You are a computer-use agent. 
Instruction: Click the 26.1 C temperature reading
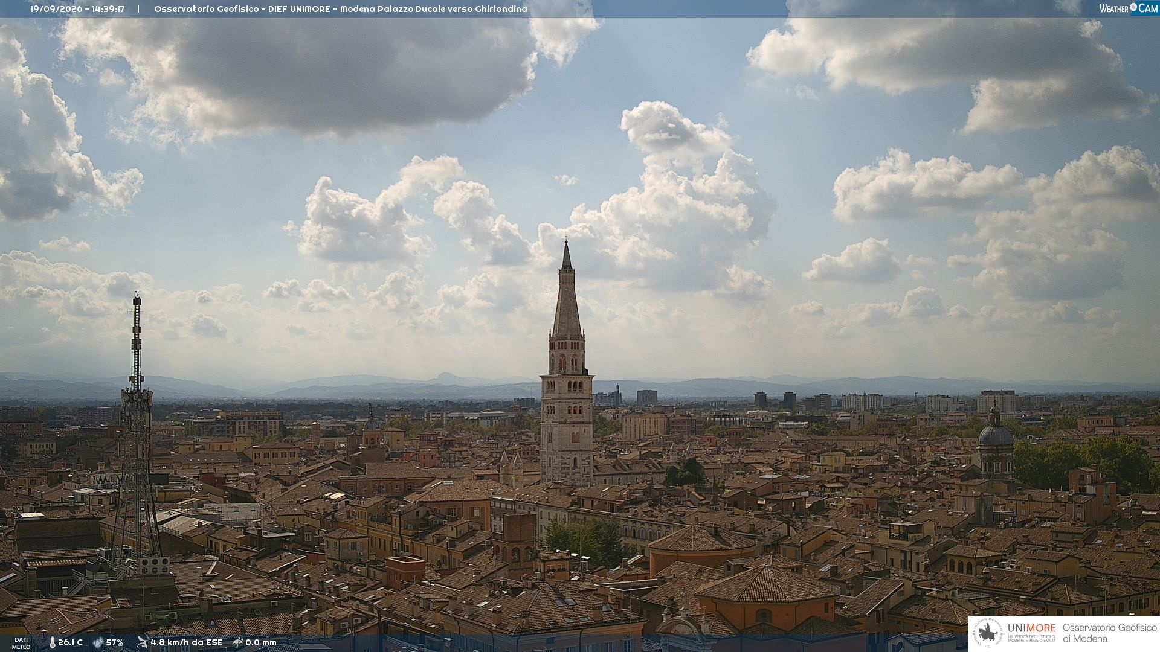[70, 643]
